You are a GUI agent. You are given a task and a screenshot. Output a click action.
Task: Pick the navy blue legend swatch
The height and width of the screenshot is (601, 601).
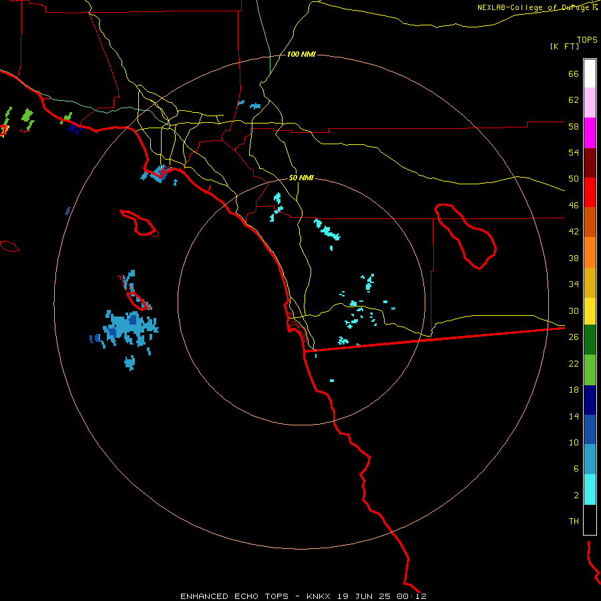590,400
